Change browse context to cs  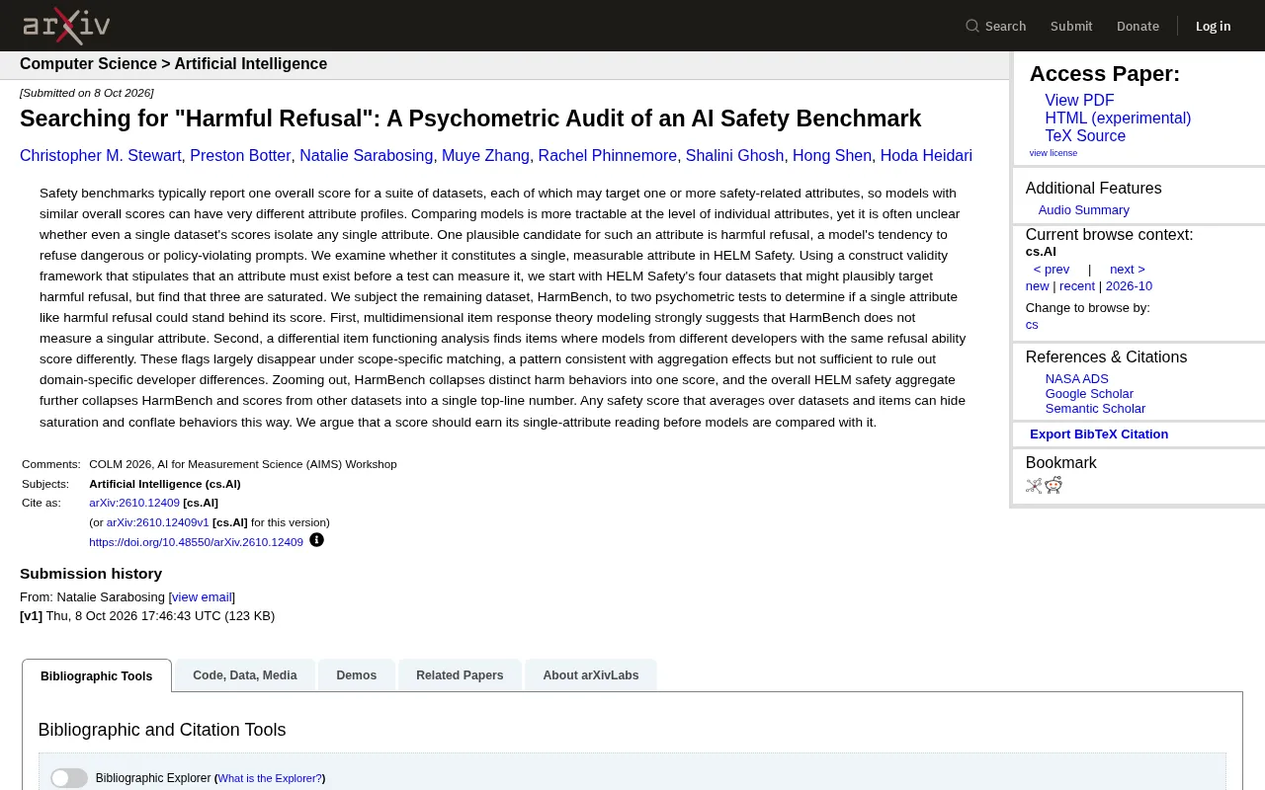tap(1032, 325)
